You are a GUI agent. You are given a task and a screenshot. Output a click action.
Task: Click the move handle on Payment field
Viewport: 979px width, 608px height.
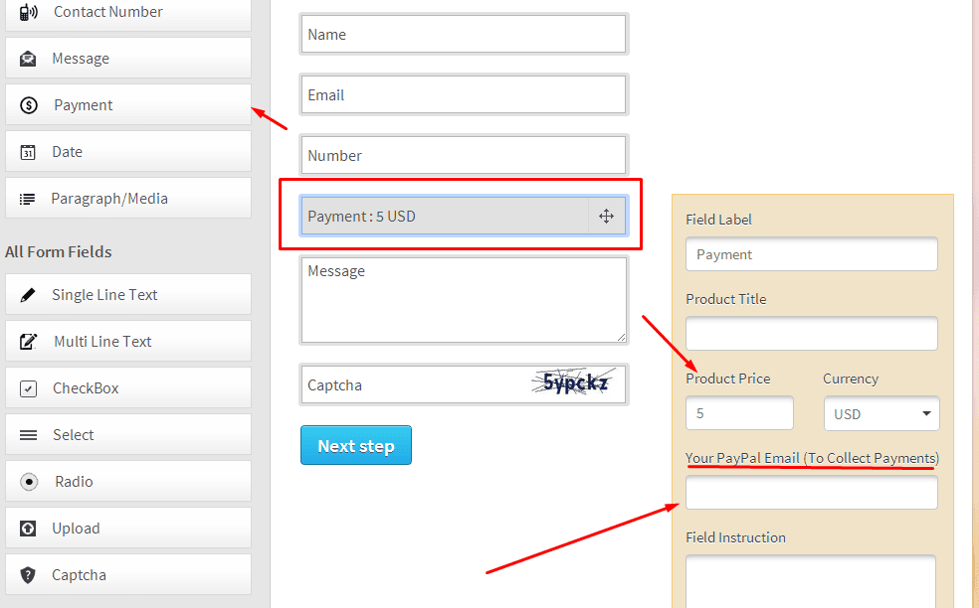click(x=606, y=217)
